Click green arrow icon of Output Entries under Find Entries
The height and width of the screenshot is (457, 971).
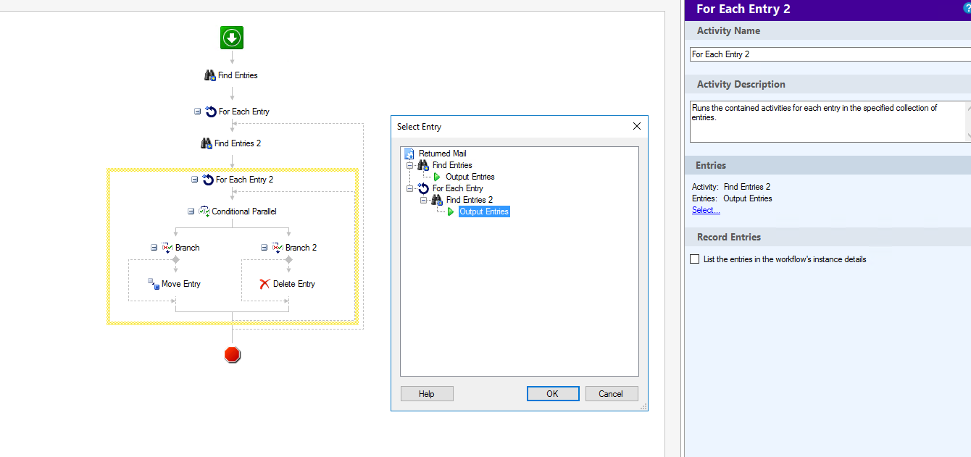click(437, 177)
